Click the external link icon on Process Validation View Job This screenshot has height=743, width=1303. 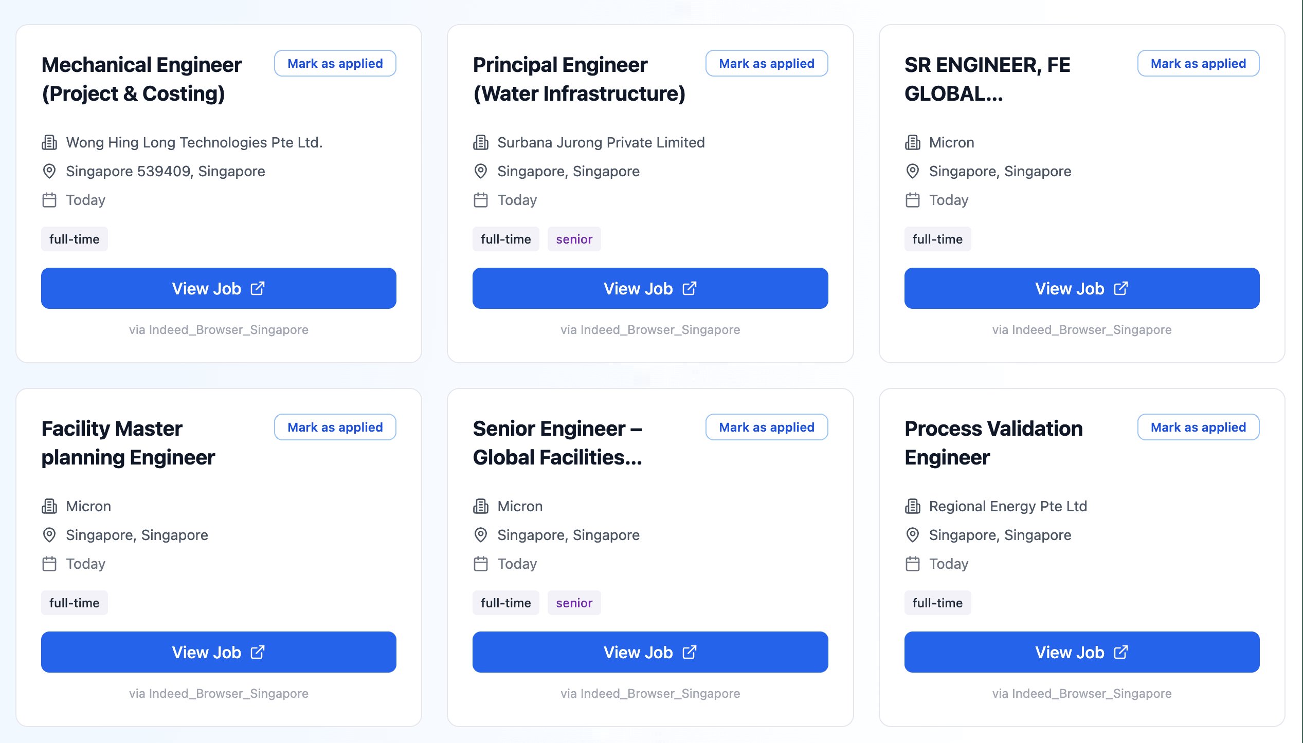click(1121, 652)
